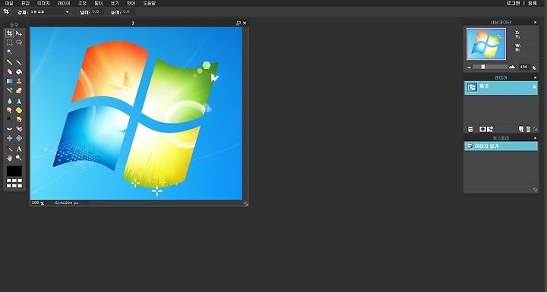The width and height of the screenshot is (547, 292).
Task: Select the Zoom magnifier tool
Action: 19,158
